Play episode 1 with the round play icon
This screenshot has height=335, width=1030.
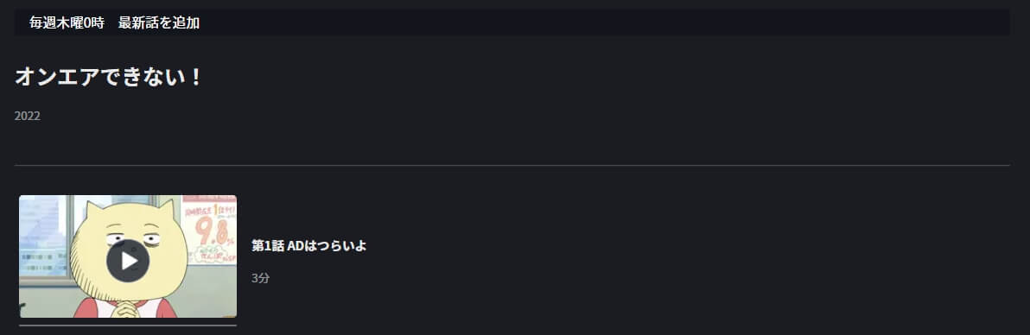[x=128, y=261]
